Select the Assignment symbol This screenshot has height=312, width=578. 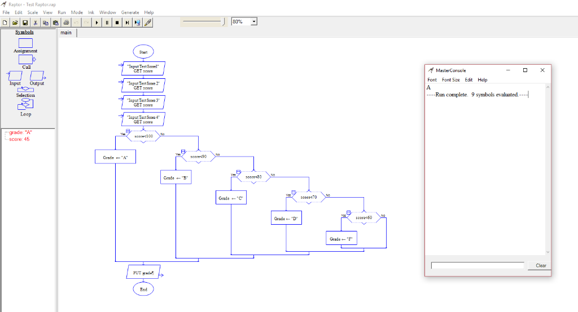(x=25, y=43)
